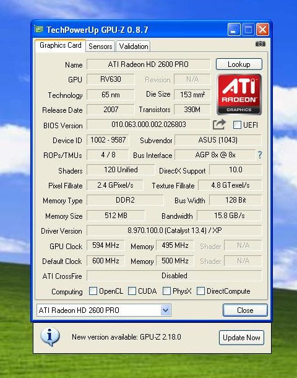Image resolution: width=297 pixels, height=378 pixels.
Task: Click the Bus Width value 128 Bit
Action: (235, 200)
